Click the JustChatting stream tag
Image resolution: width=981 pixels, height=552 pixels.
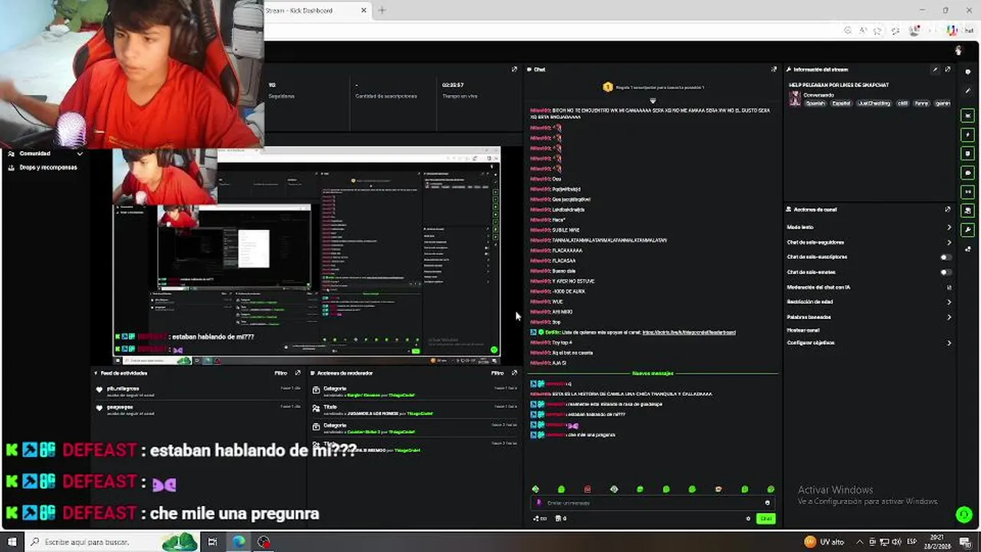[874, 103]
